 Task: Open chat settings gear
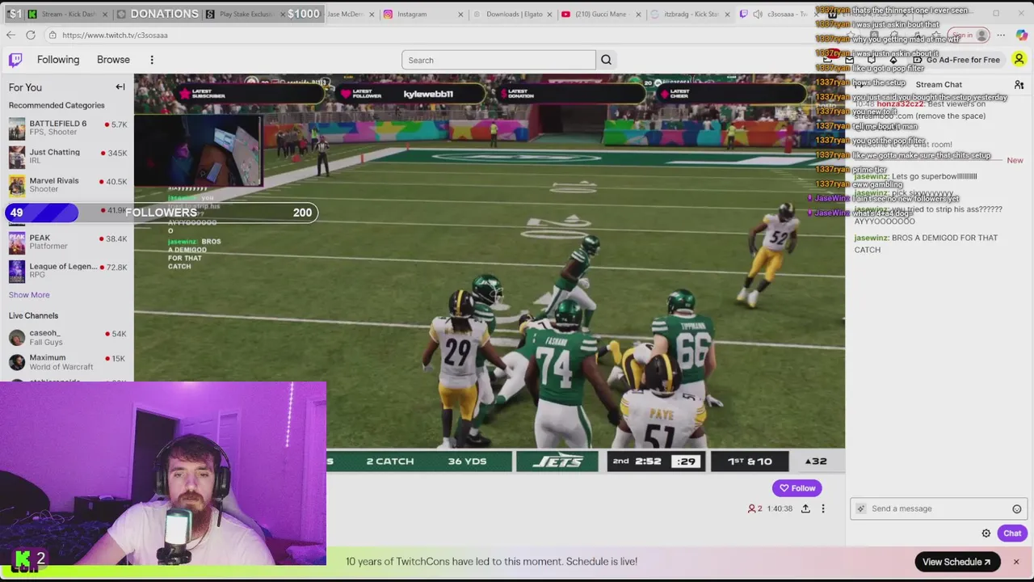coord(986,533)
